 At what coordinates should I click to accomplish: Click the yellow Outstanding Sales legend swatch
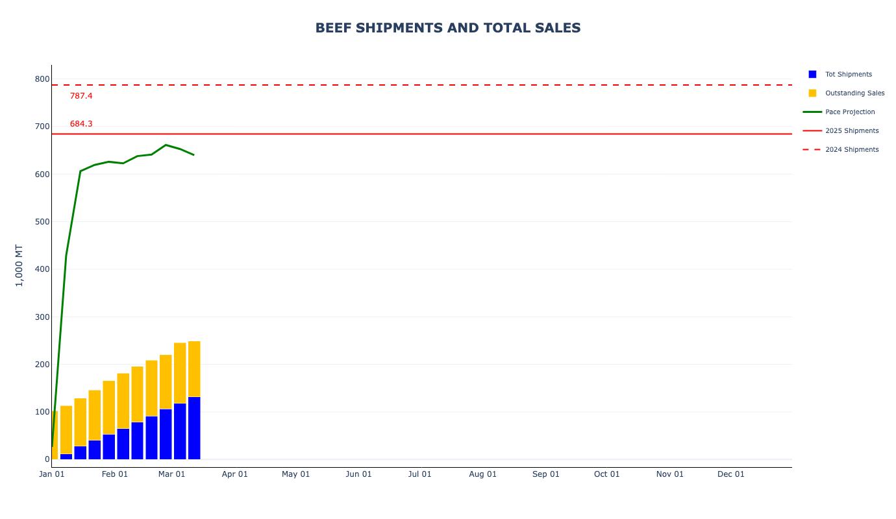click(x=812, y=93)
